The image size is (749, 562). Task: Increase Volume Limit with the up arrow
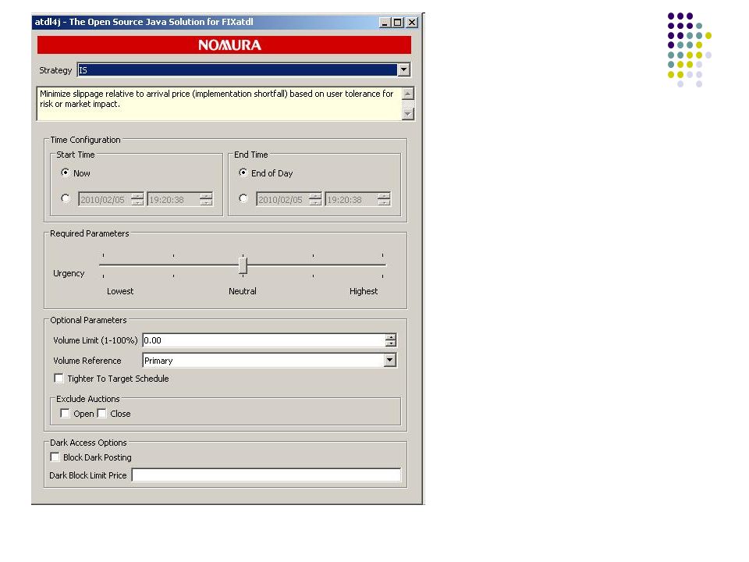pyautogui.click(x=391, y=337)
